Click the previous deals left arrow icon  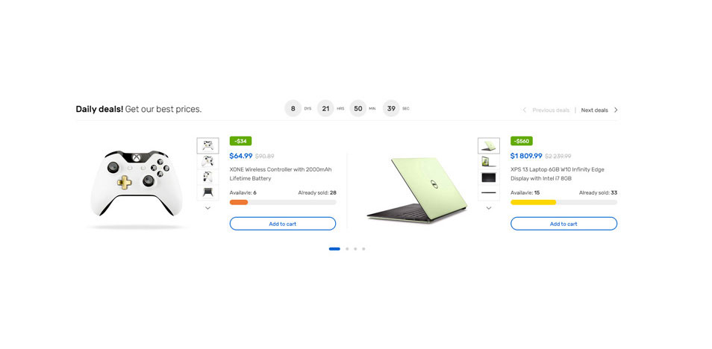coord(525,110)
